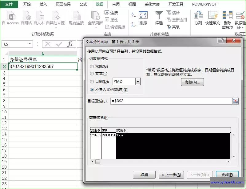The width and height of the screenshot is (246, 189).
Task: Click the Remove Duplicates (删除重复项) icon
Action: (228, 16)
